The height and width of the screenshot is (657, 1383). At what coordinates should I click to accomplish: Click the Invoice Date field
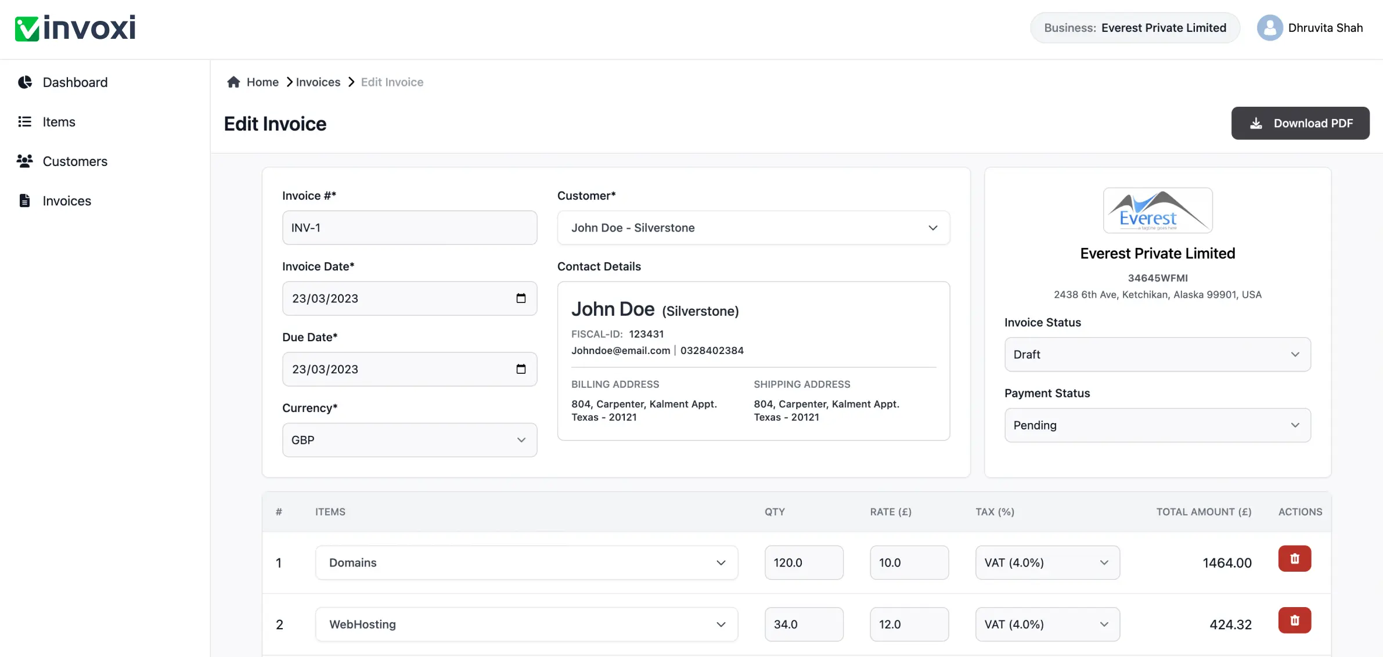click(x=409, y=298)
